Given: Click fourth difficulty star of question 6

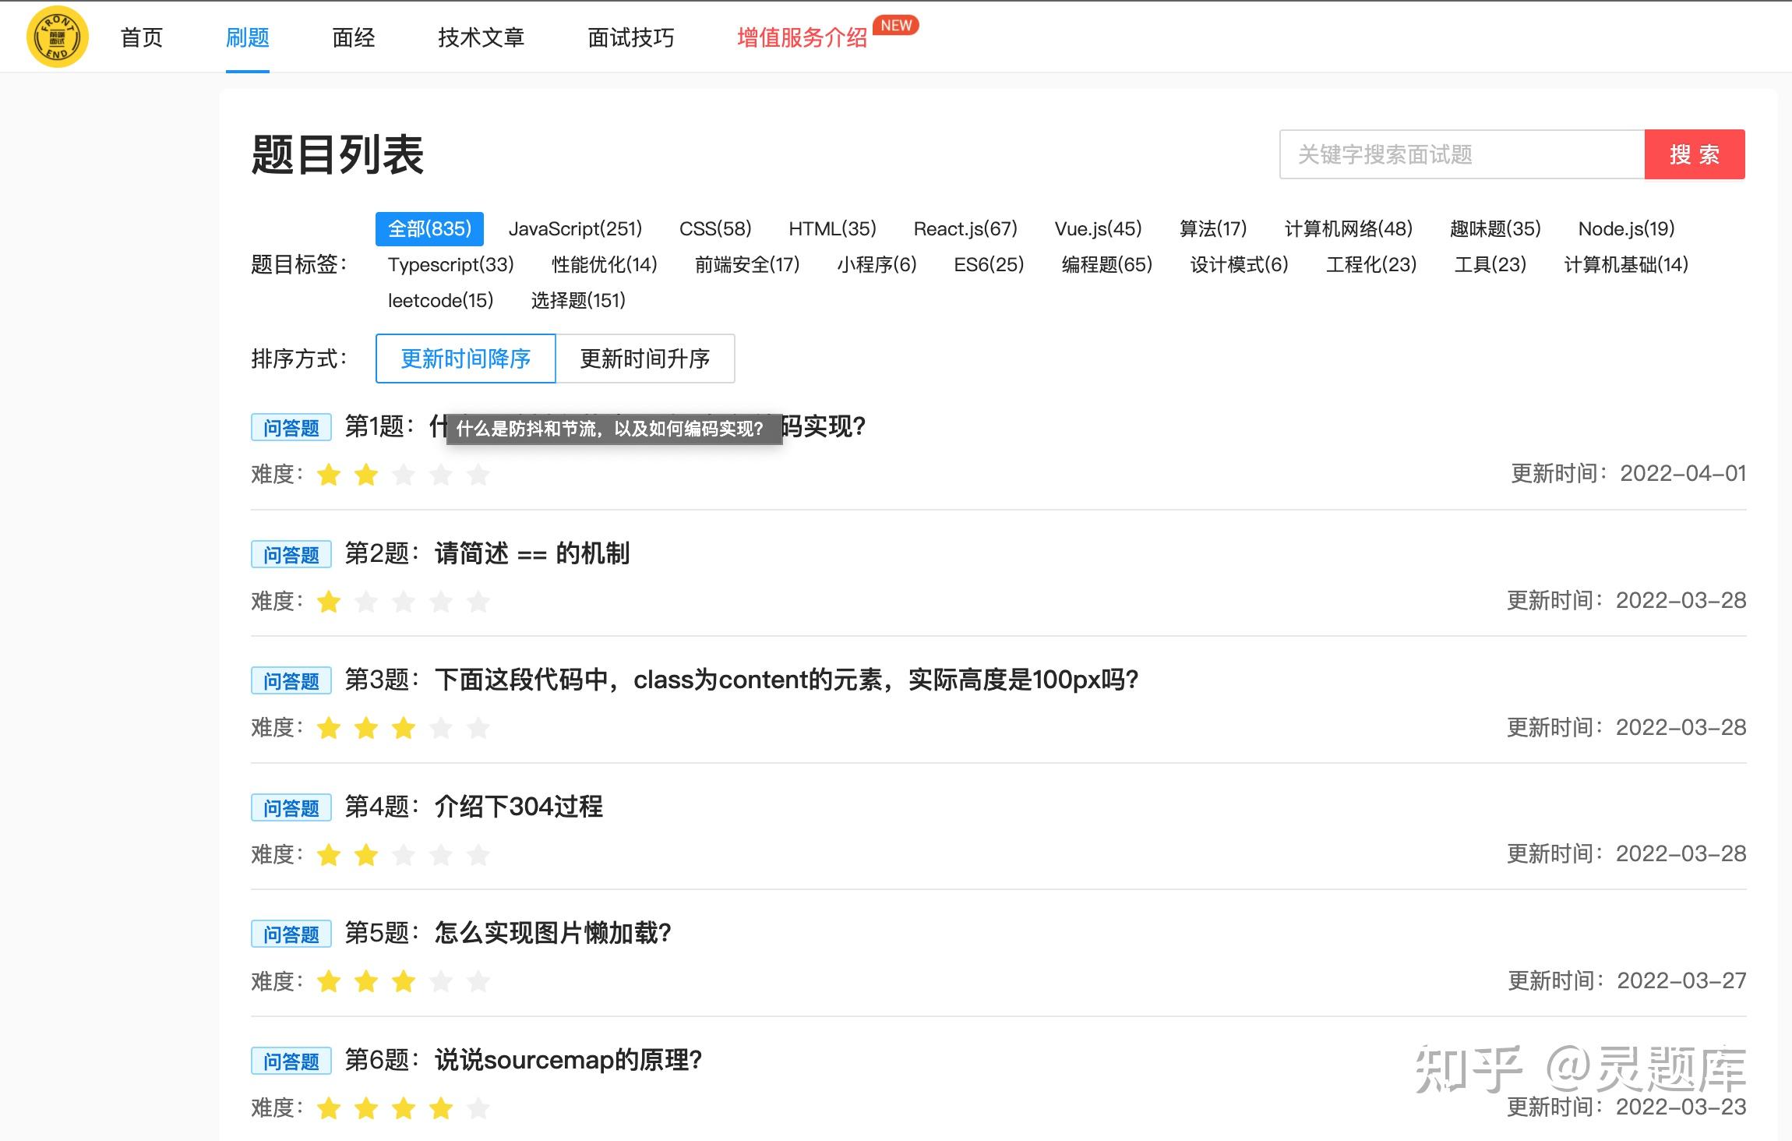Looking at the screenshot, I should point(441,1107).
